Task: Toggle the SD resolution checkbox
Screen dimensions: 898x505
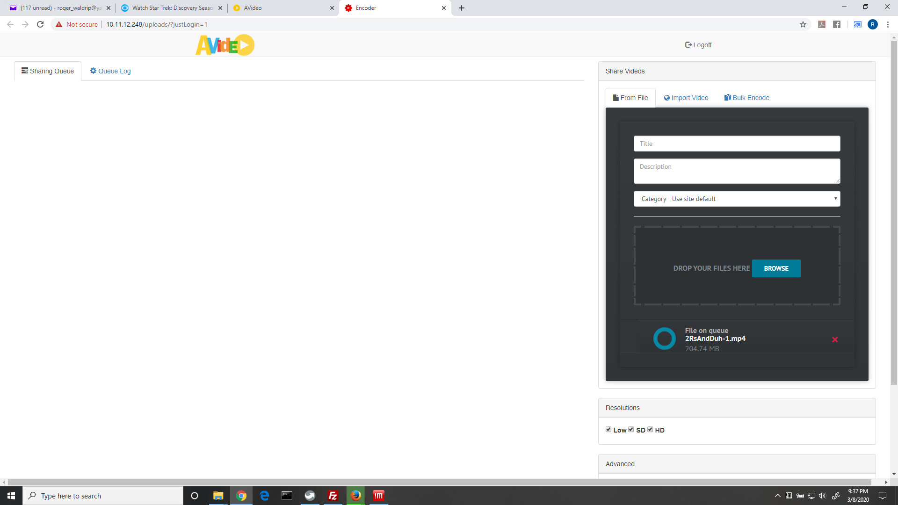Action: coord(631,429)
